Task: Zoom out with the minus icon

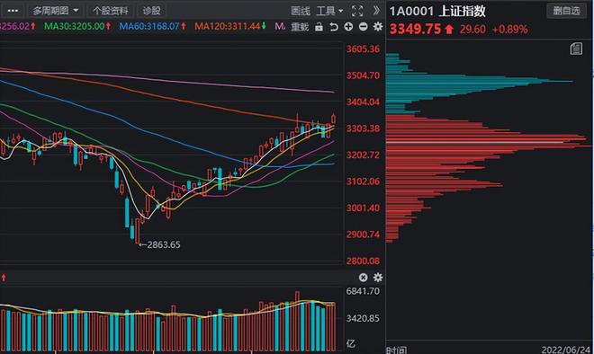Action: (363, 26)
